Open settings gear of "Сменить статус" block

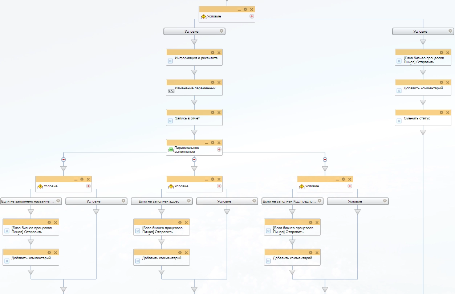click(442, 113)
